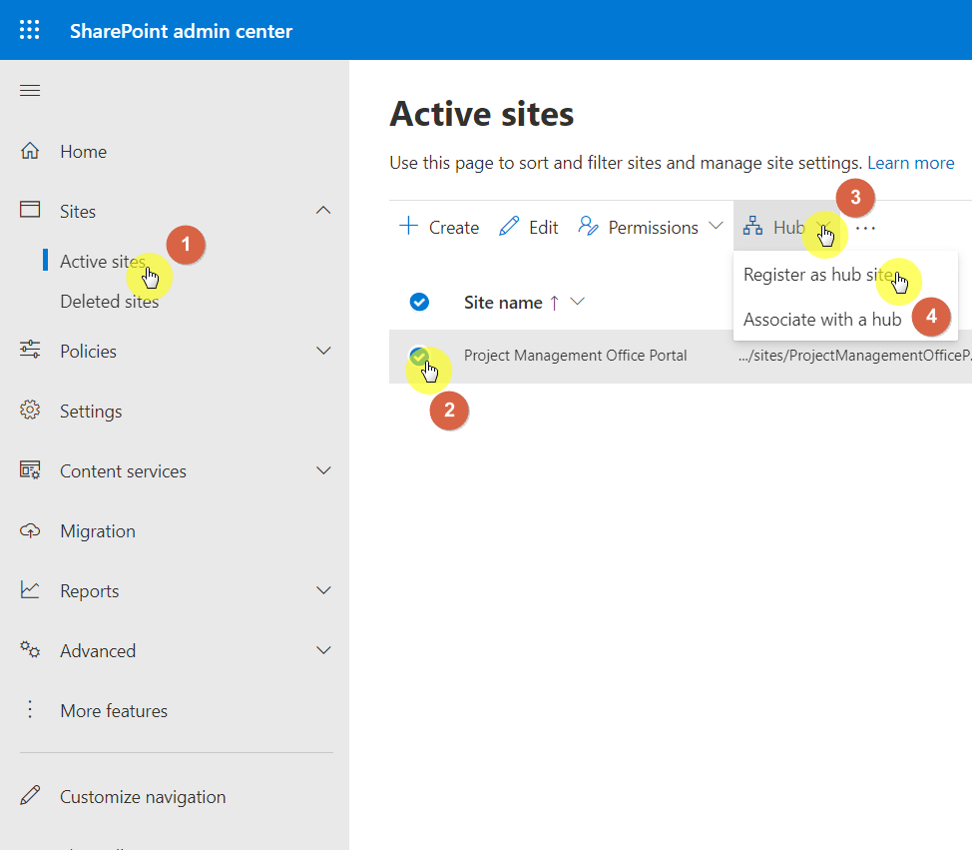Click SharePoint admin center title
The width and height of the screenshot is (972, 850).
(181, 31)
